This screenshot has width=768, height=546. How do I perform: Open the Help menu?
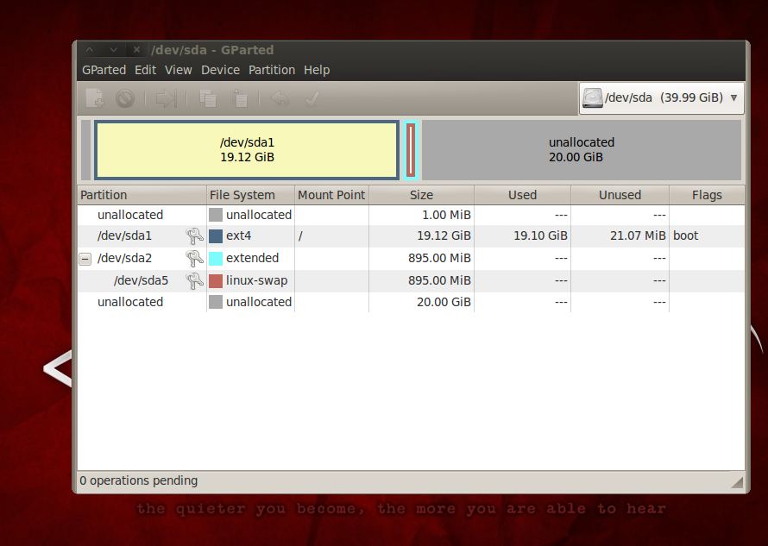point(317,70)
